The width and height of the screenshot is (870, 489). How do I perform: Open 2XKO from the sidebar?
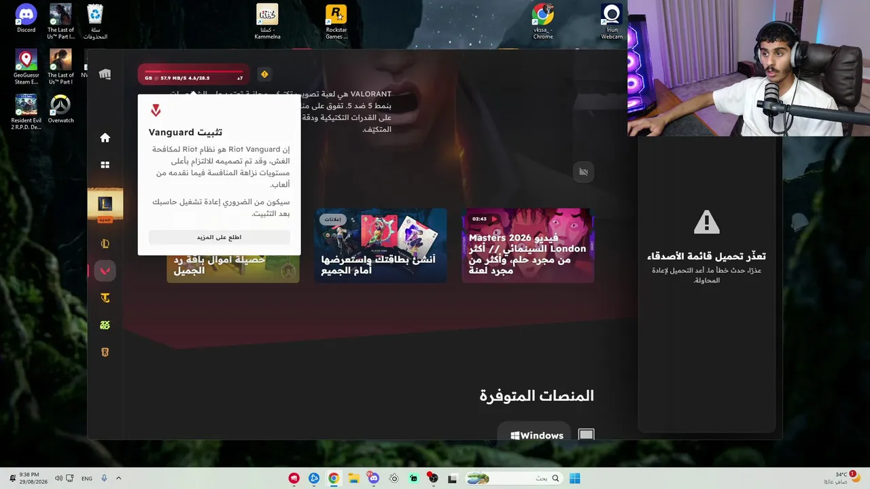[x=105, y=325]
